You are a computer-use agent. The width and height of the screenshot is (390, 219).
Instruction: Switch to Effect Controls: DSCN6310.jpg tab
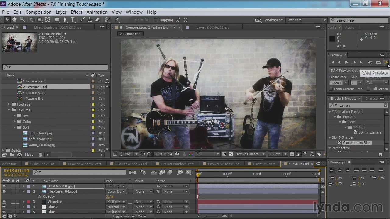pos(58,27)
